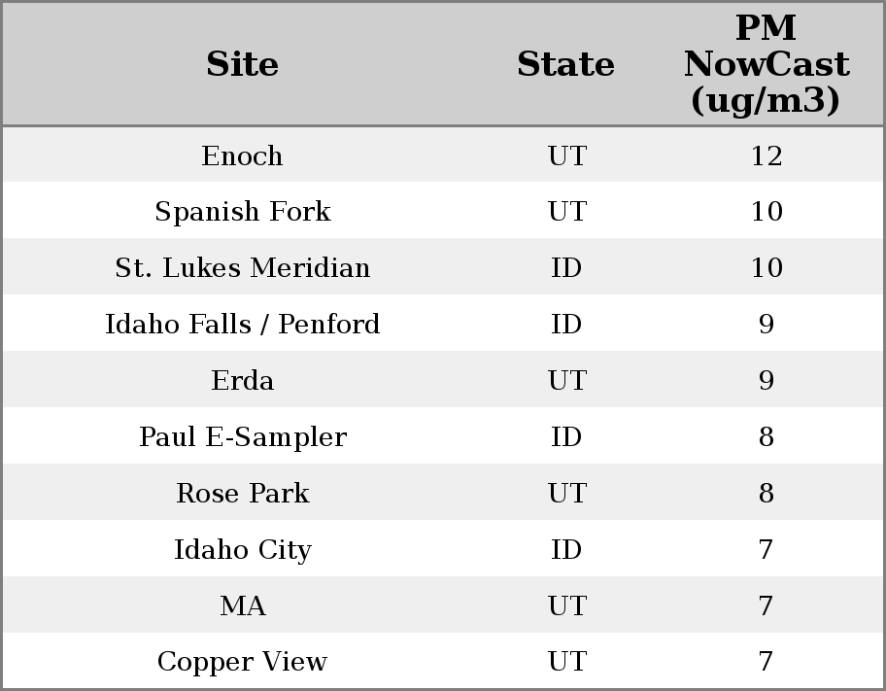
Task: Click the PM NowCast value 12 for Enoch
Action: (766, 155)
